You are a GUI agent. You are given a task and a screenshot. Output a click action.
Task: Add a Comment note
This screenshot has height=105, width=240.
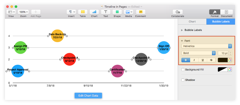(141, 12)
